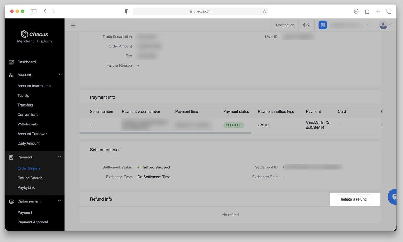Switch language to 中文
The image size is (403, 242).
pyautogui.click(x=306, y=25)
